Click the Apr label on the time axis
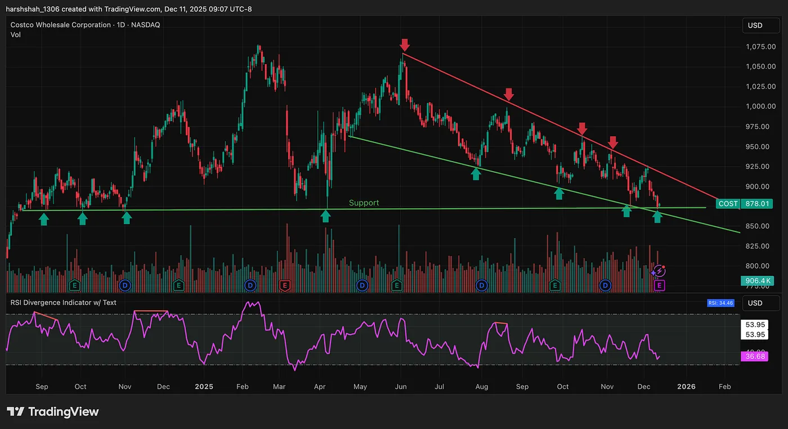 click(320, 387)
